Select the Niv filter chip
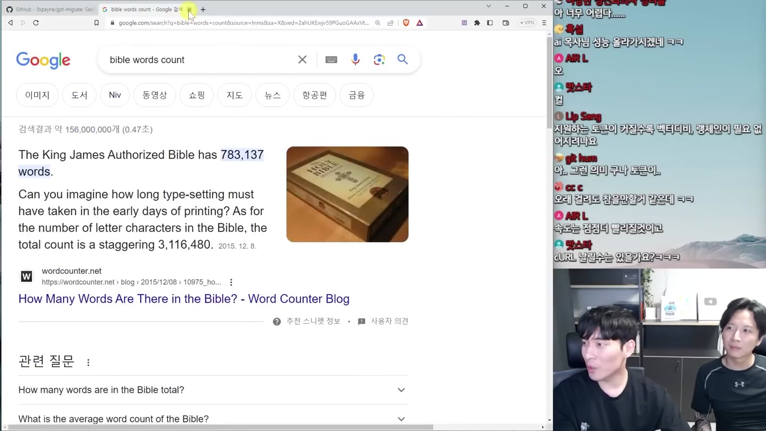The width and height of the screenshot is (766, 431). pos(115,95)
